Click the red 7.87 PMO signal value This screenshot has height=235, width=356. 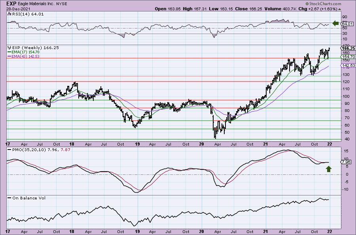pyautogui.click(x=65, y=150)
